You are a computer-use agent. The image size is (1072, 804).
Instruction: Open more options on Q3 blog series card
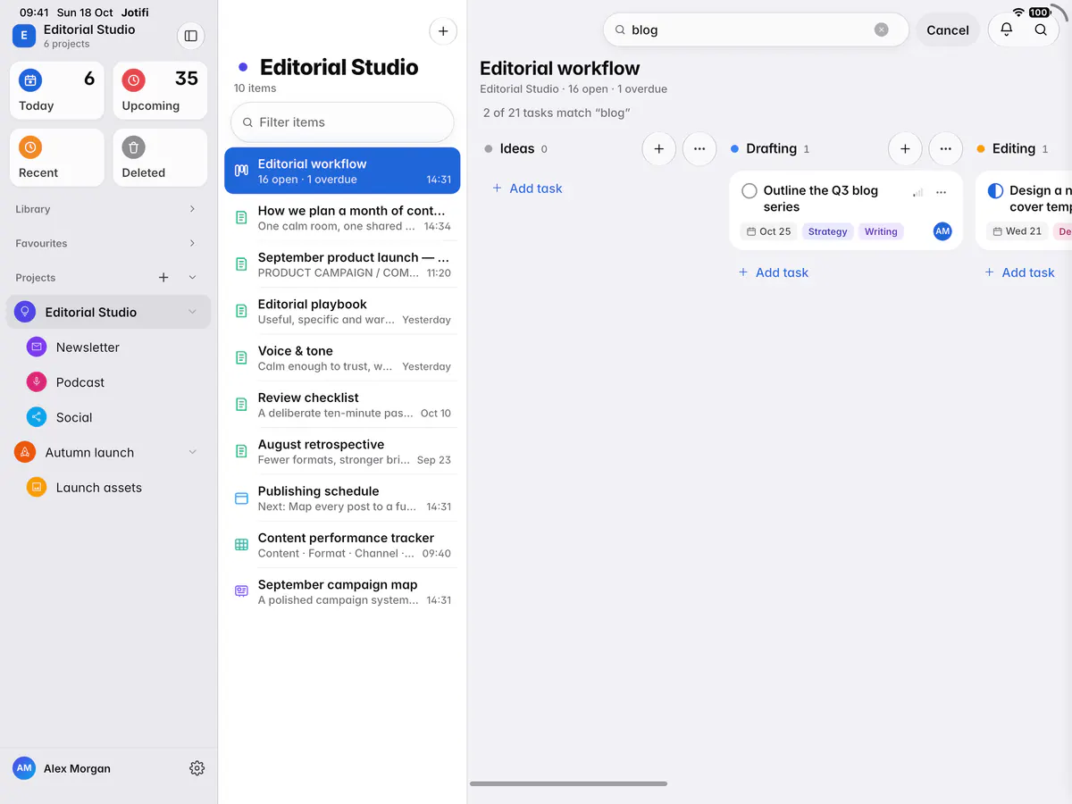(x=941, y=192)
